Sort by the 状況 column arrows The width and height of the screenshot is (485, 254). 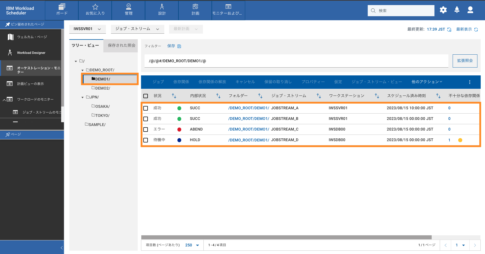[x=174, y=96]
